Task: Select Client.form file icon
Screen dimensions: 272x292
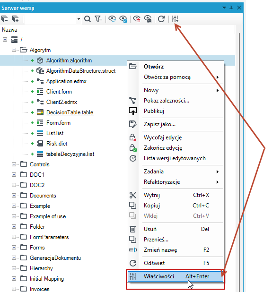Action: click(40, 92)
